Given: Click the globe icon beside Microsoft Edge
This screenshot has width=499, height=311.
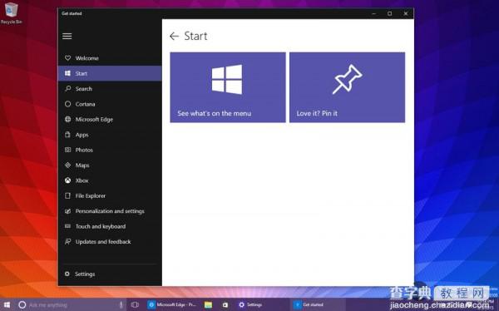Looking at the screenshot, I should (x=67, y=119).
